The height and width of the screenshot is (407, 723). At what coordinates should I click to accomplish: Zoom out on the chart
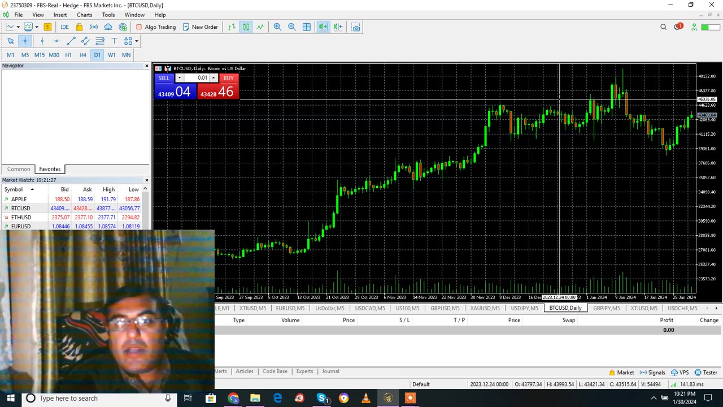point(292,27)
